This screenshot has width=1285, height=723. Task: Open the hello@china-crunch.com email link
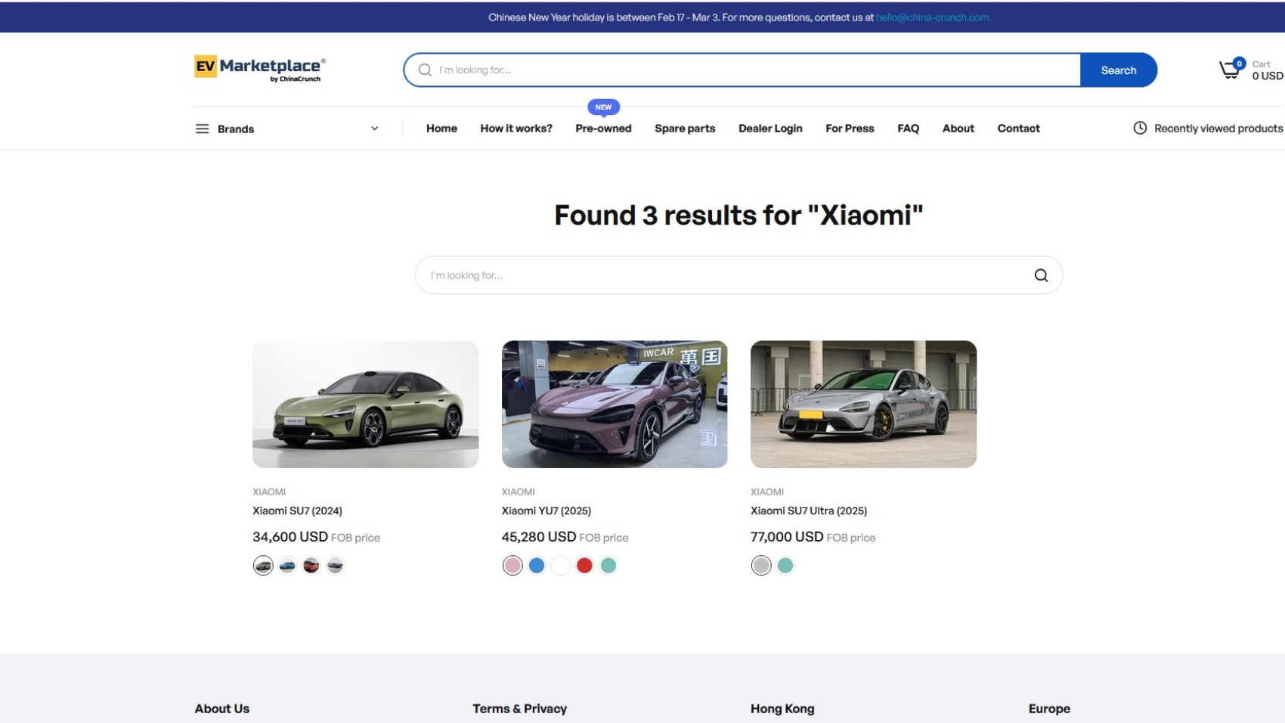tap(932, 17)
